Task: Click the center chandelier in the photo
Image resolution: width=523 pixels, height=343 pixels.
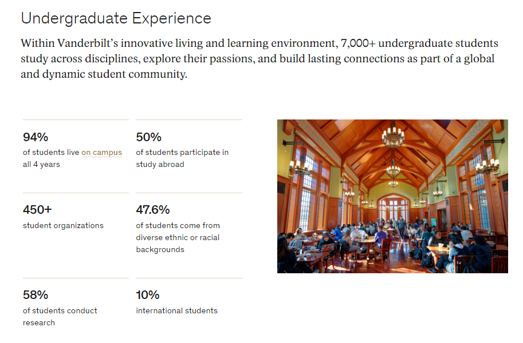Action: click(x=393, y=135)
